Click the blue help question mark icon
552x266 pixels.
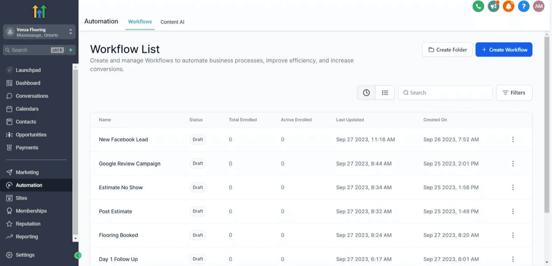524,6
